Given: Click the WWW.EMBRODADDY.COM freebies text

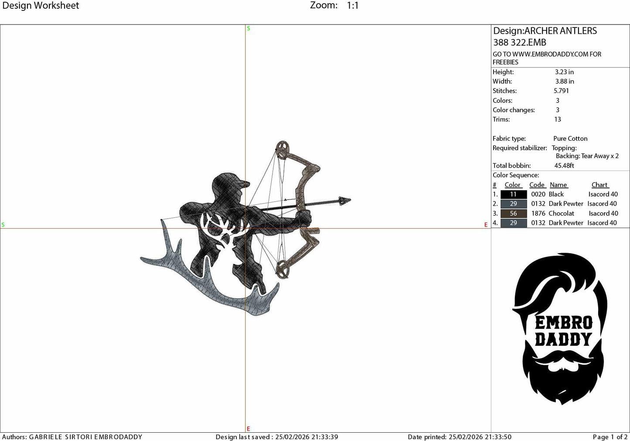Looking at the screenshot, I should pos(547,58).
